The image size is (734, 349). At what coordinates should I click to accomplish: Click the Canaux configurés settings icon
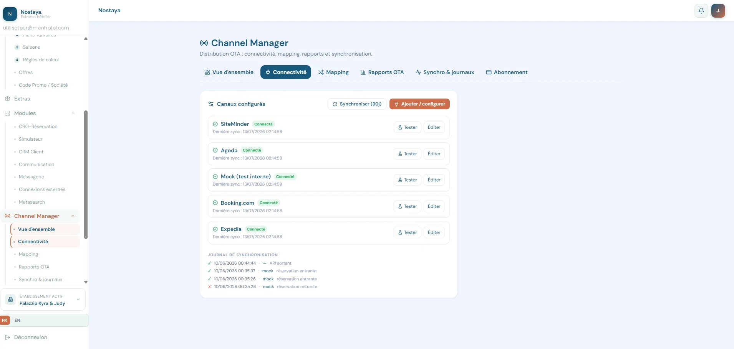pos(211,104)
